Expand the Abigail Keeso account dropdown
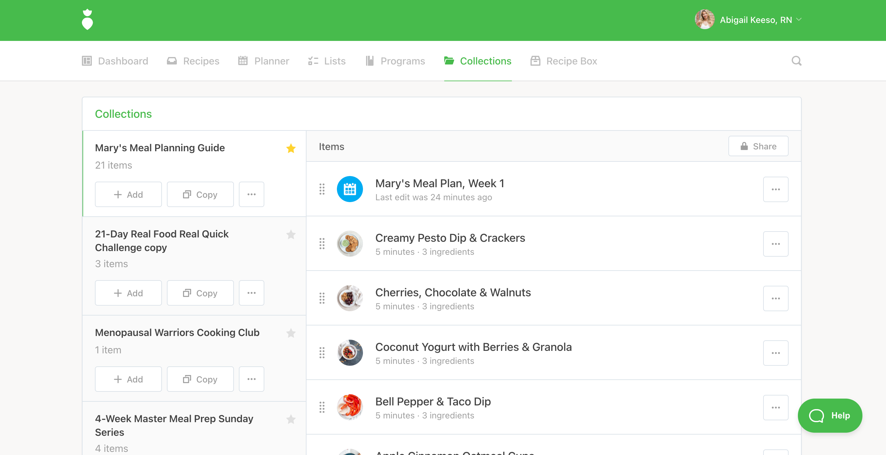The height and width of the screenshot is (455, 886). tap(799, 20)
